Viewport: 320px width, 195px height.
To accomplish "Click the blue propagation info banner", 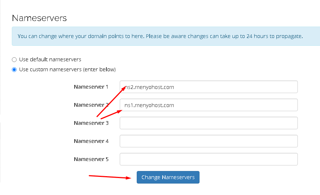I will pos(166,36).
